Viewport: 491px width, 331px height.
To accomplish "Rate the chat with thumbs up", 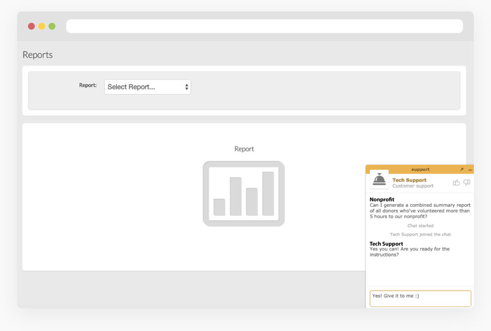I will point(455,182).
